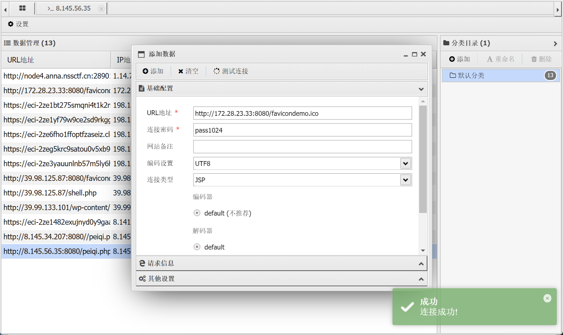Select the http://39.98.125.87/shell.php row

pyautogui.click(x=50, y=193)
